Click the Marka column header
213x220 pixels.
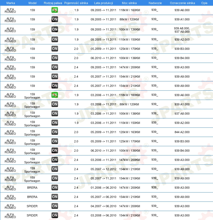[11, 3]
